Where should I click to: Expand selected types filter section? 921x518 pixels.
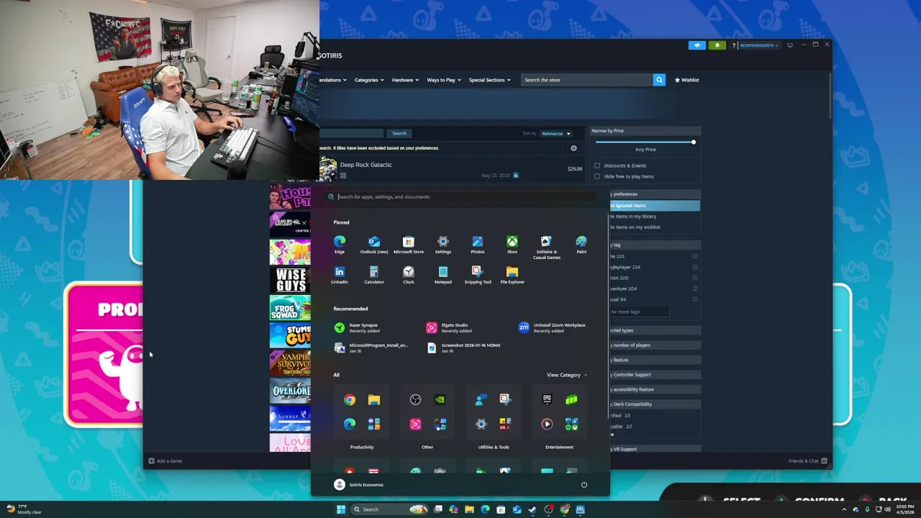pyautogui.click(x=654, y=330)
